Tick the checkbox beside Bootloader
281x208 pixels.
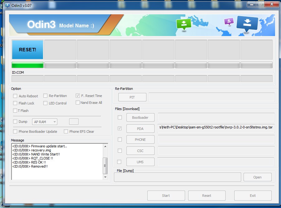pos(120,117)
